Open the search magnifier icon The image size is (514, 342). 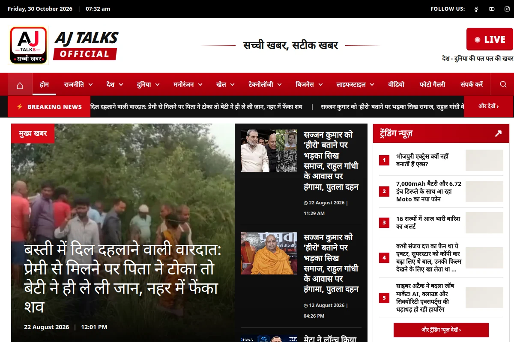point(503,85)
